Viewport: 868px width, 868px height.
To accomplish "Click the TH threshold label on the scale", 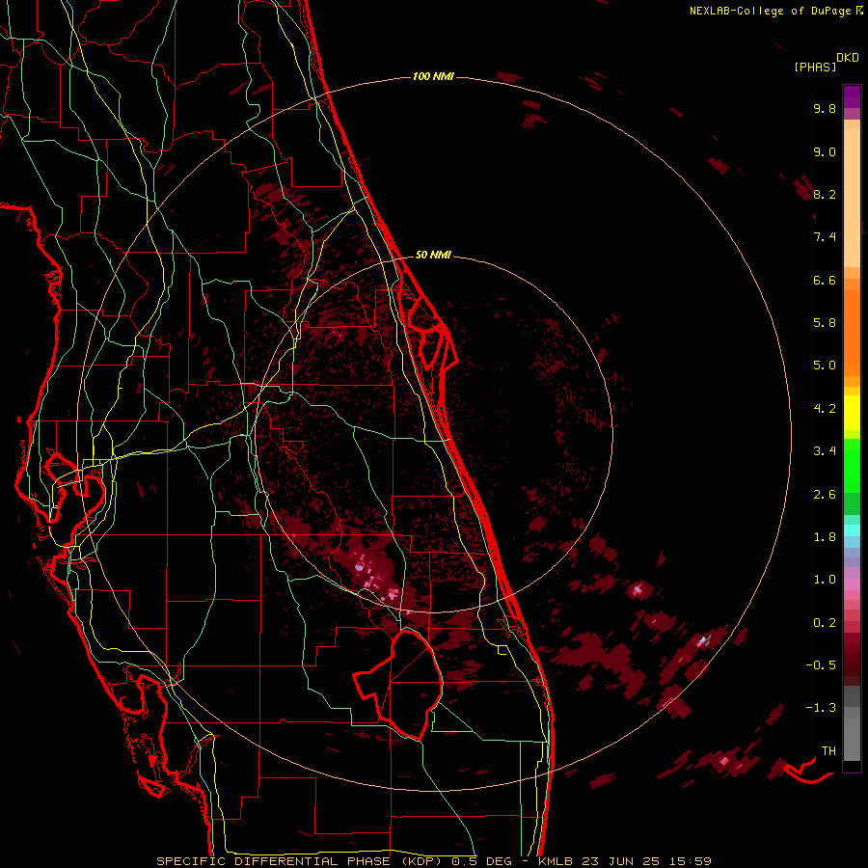I will [828, 751].
